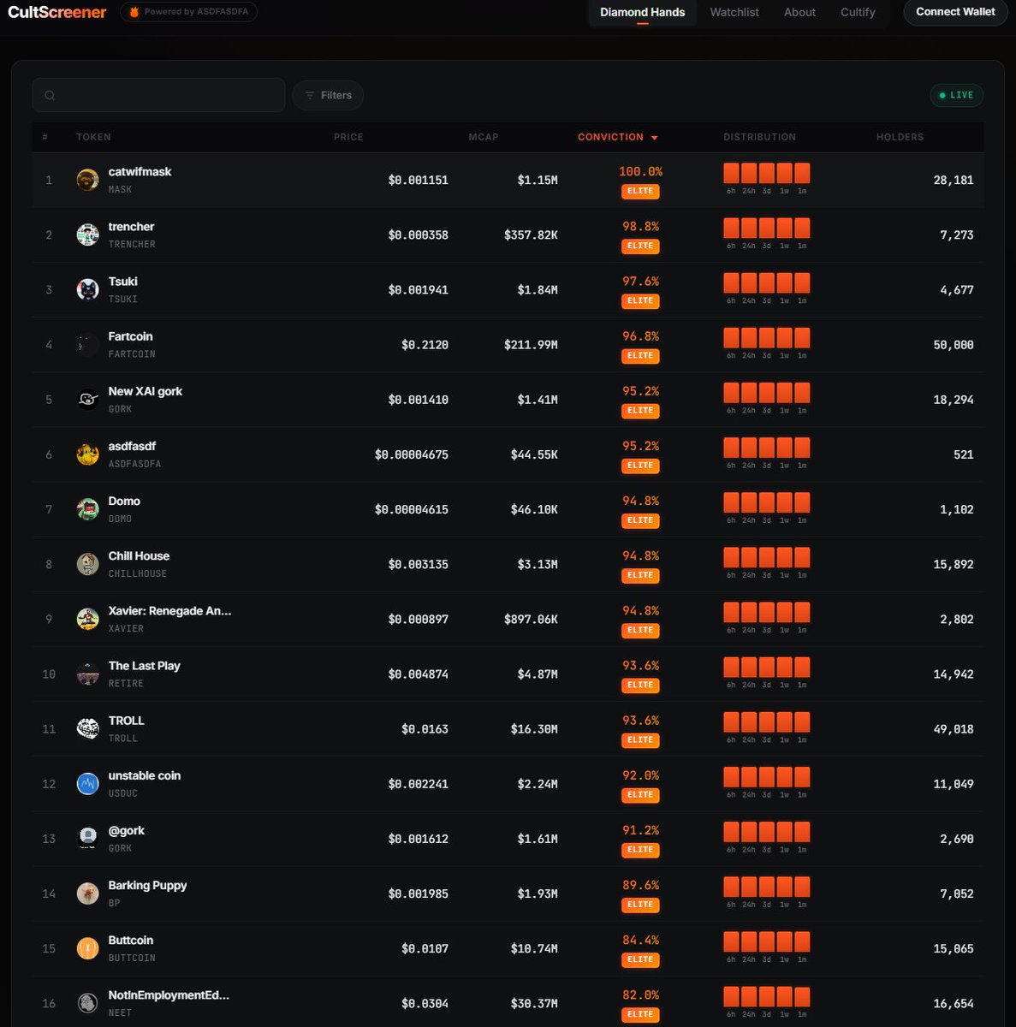Sort by the Conviction column arrow

click(x=655, y=138)
